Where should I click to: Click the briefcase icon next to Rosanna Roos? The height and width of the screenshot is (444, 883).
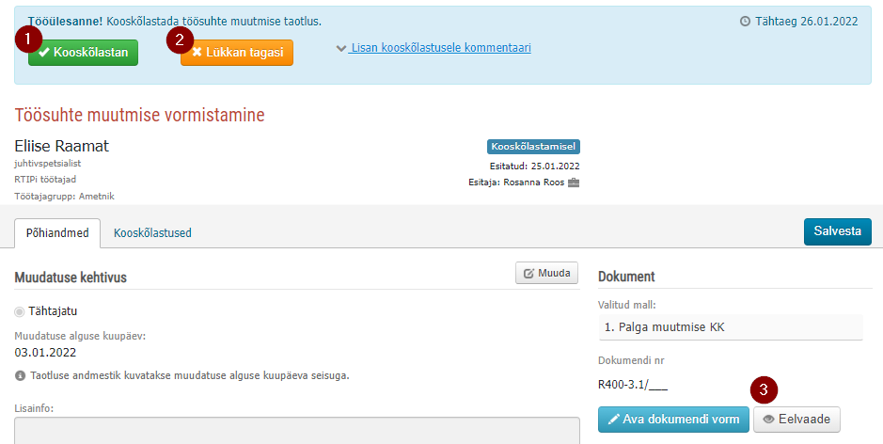pyautogui.click(x=574, y=182)
